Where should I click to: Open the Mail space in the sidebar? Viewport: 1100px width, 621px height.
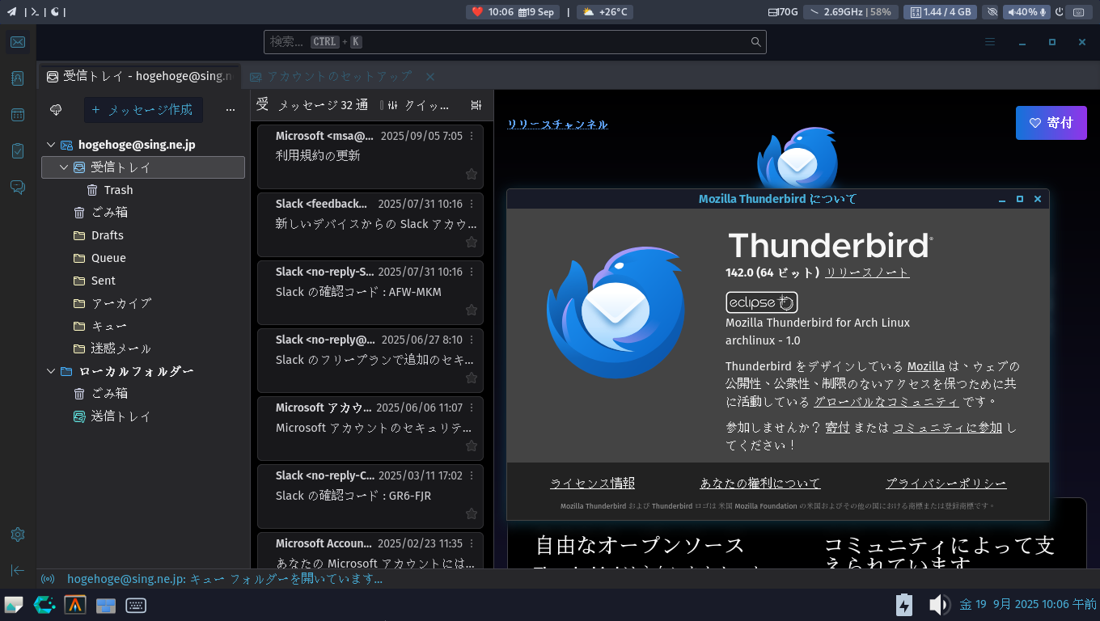pos(18,42)
